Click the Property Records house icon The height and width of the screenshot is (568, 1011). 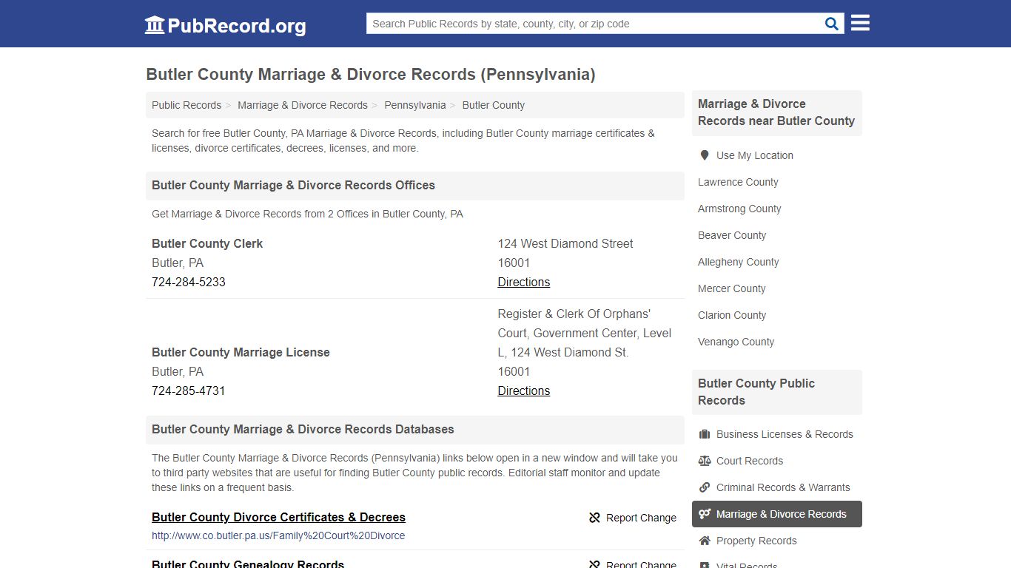pyautogui.click(x=705, y=541)
